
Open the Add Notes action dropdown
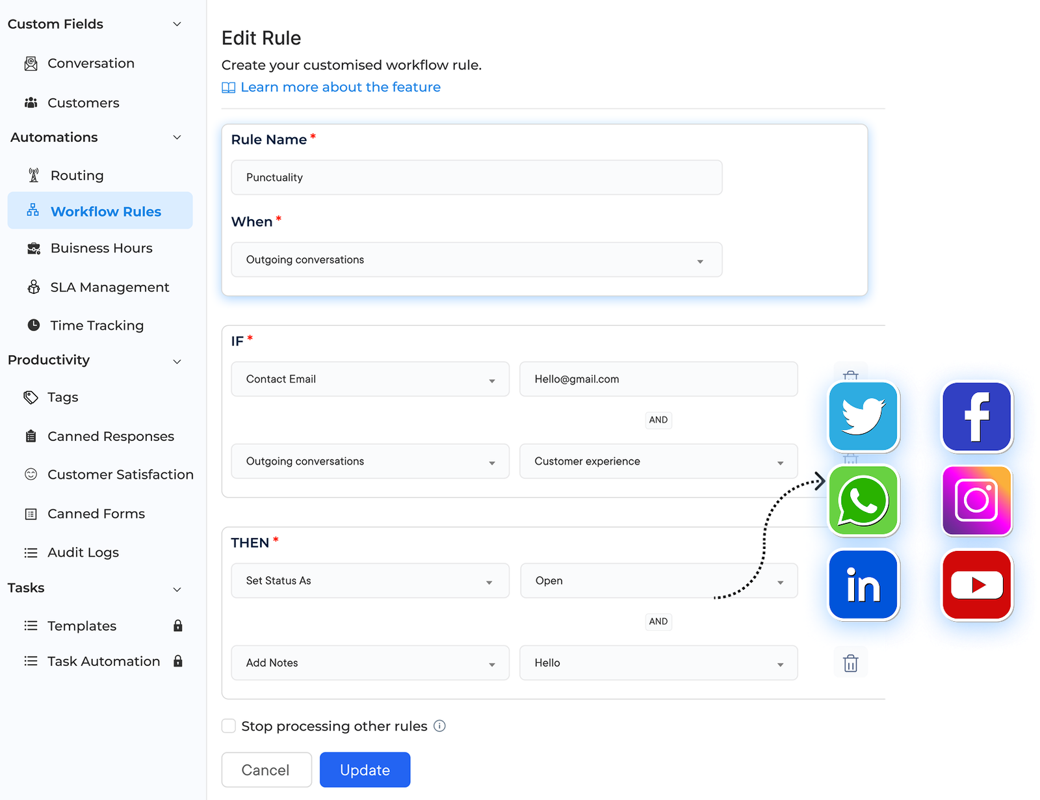tap(370, 663)
